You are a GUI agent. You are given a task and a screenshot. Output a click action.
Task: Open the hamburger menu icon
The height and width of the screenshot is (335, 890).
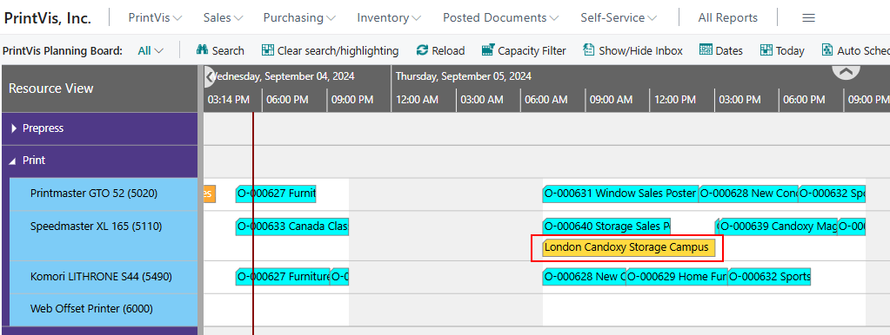809,18
